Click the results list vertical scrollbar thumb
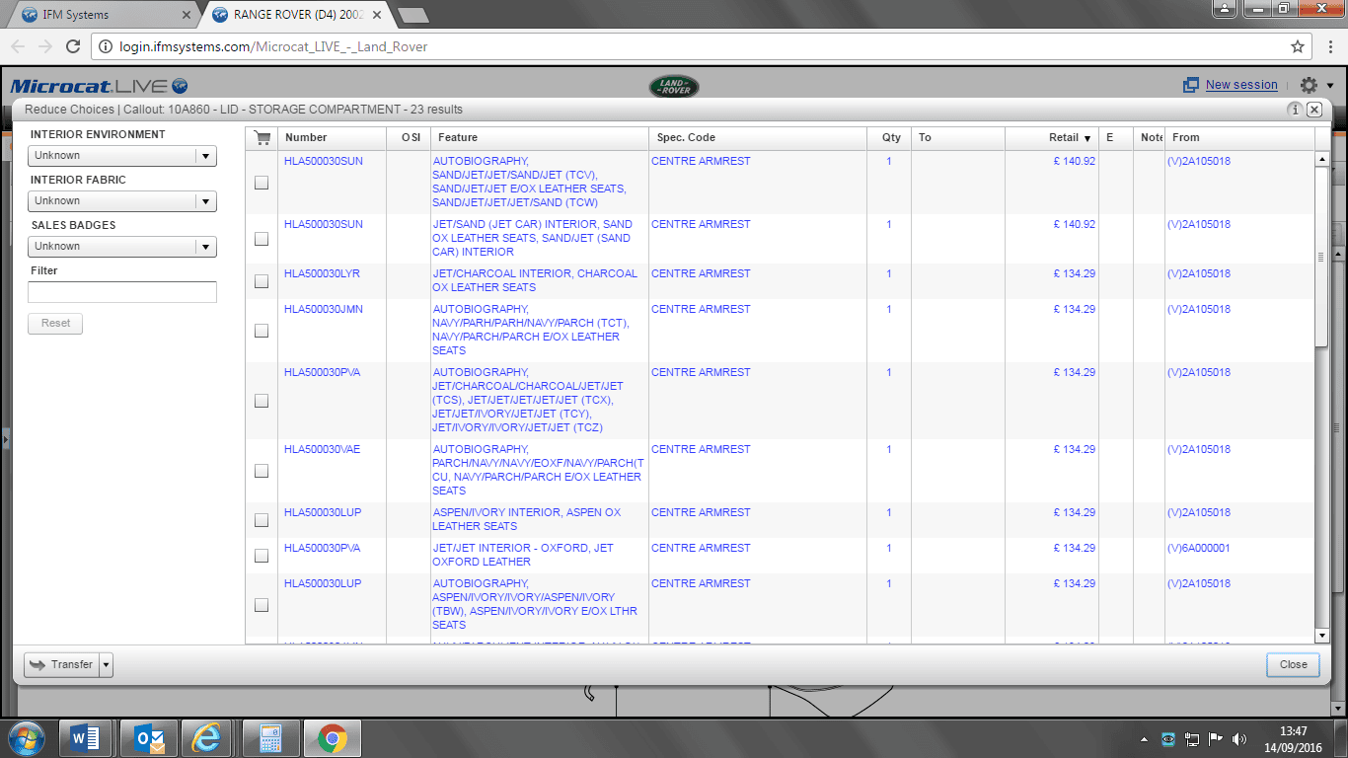 pos(1322,257)
